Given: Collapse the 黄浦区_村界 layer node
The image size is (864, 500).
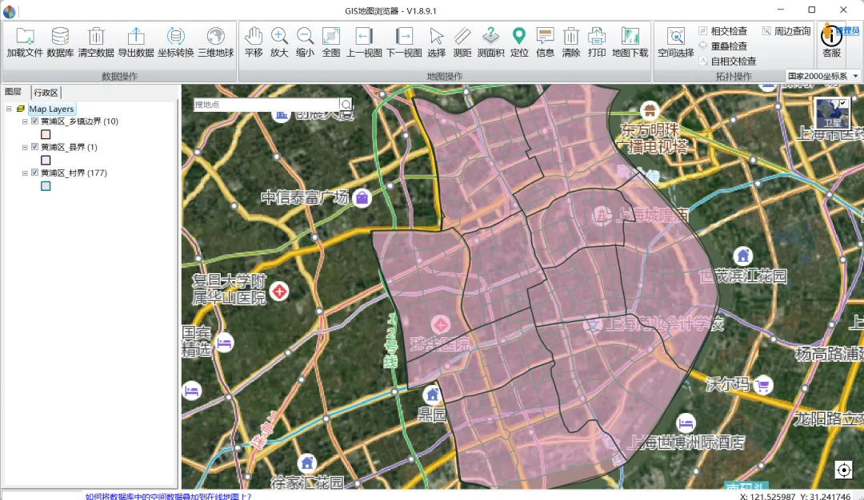Looking at the screenshot, I should pyautogui.click(x=25, y=173).
